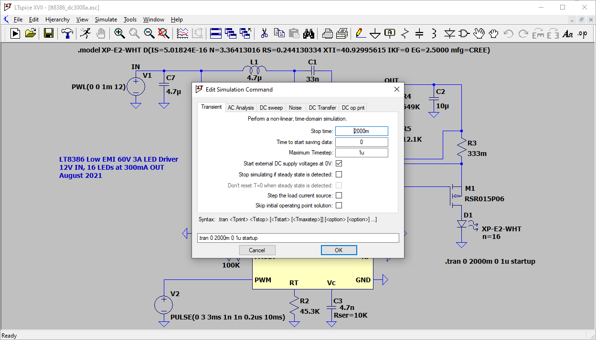Click the Cancel button
Image resolution: width=596 pixels, height=340 pixels.
257,250
